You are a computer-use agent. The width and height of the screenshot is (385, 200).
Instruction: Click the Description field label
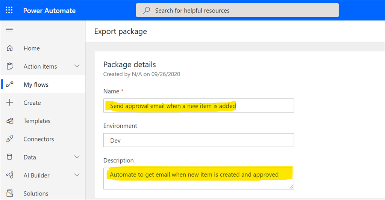click(118, 161)
